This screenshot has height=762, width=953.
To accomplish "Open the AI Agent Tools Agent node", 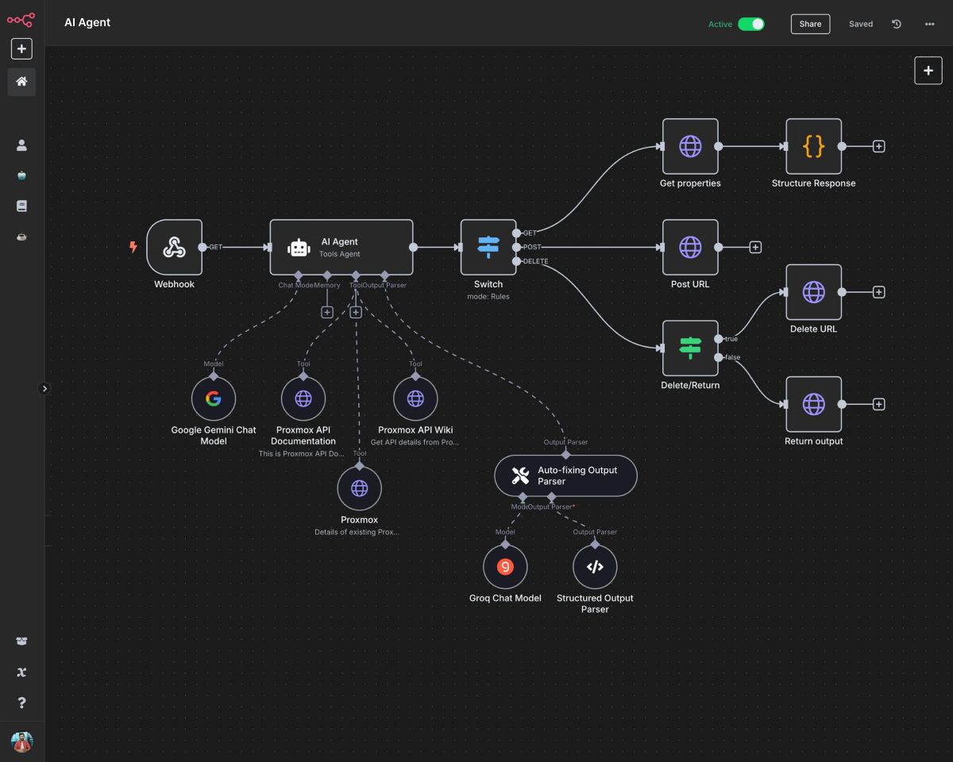I will [341, 247].
